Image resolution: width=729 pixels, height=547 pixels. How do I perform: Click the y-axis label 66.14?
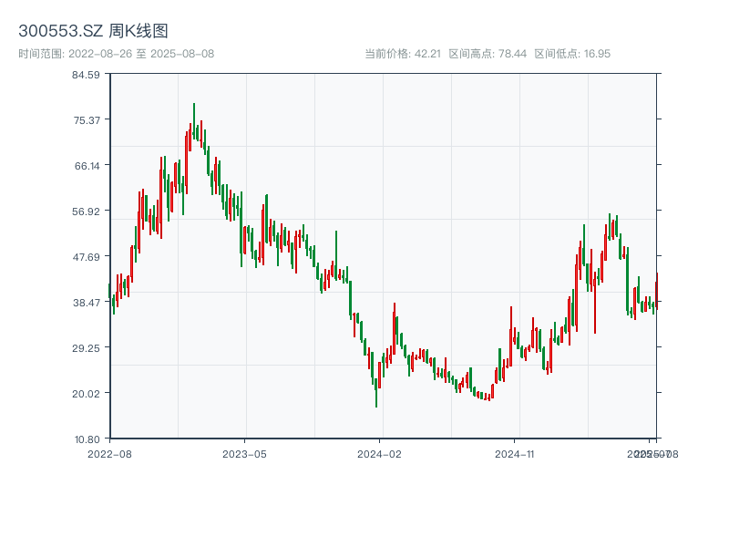tap(87, 166)
